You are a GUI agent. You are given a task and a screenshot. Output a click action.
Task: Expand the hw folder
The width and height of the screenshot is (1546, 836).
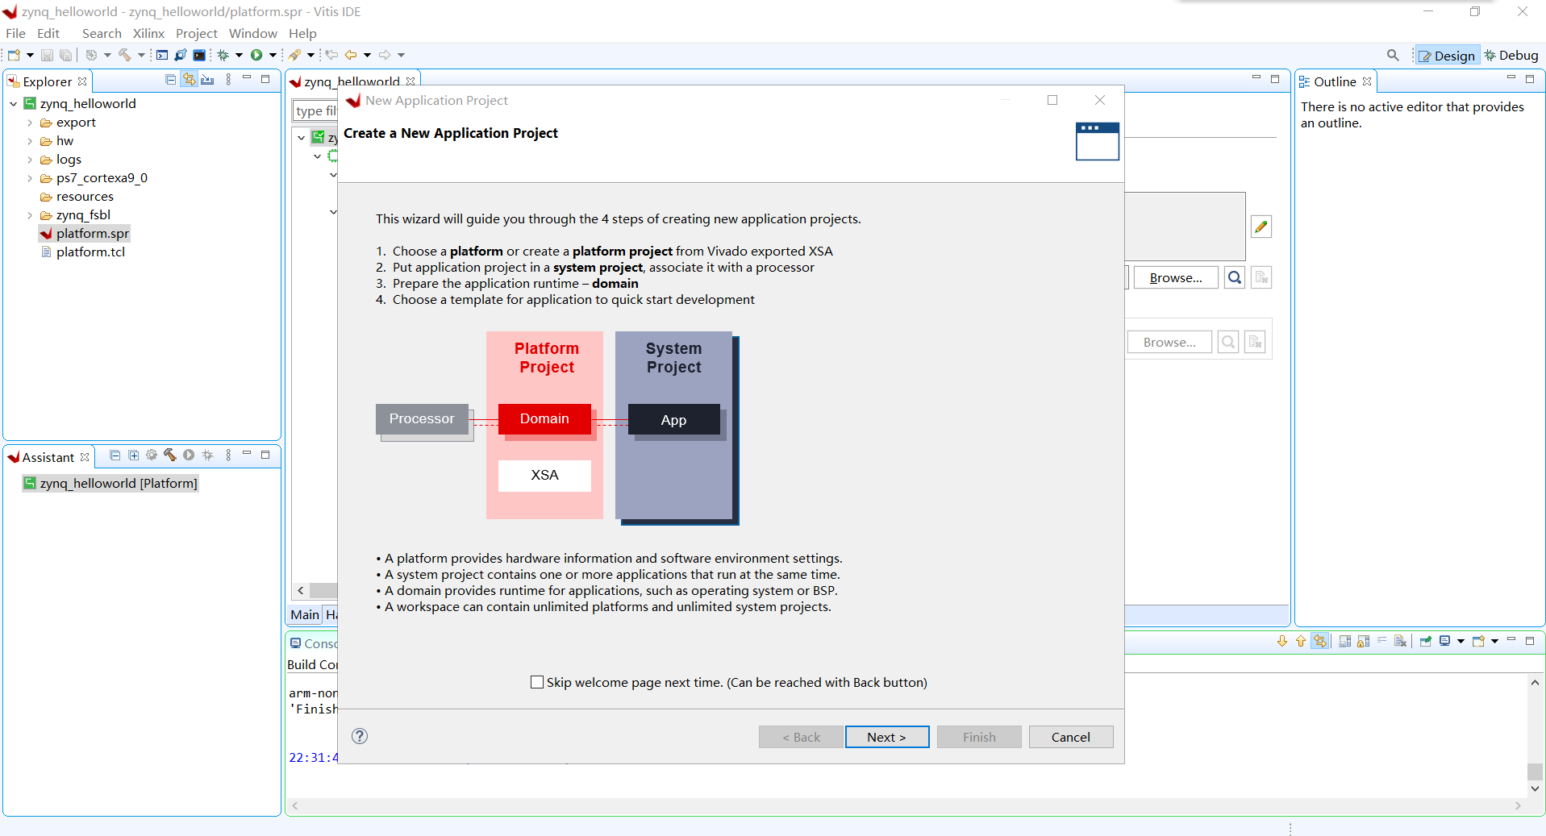point(31,141)
